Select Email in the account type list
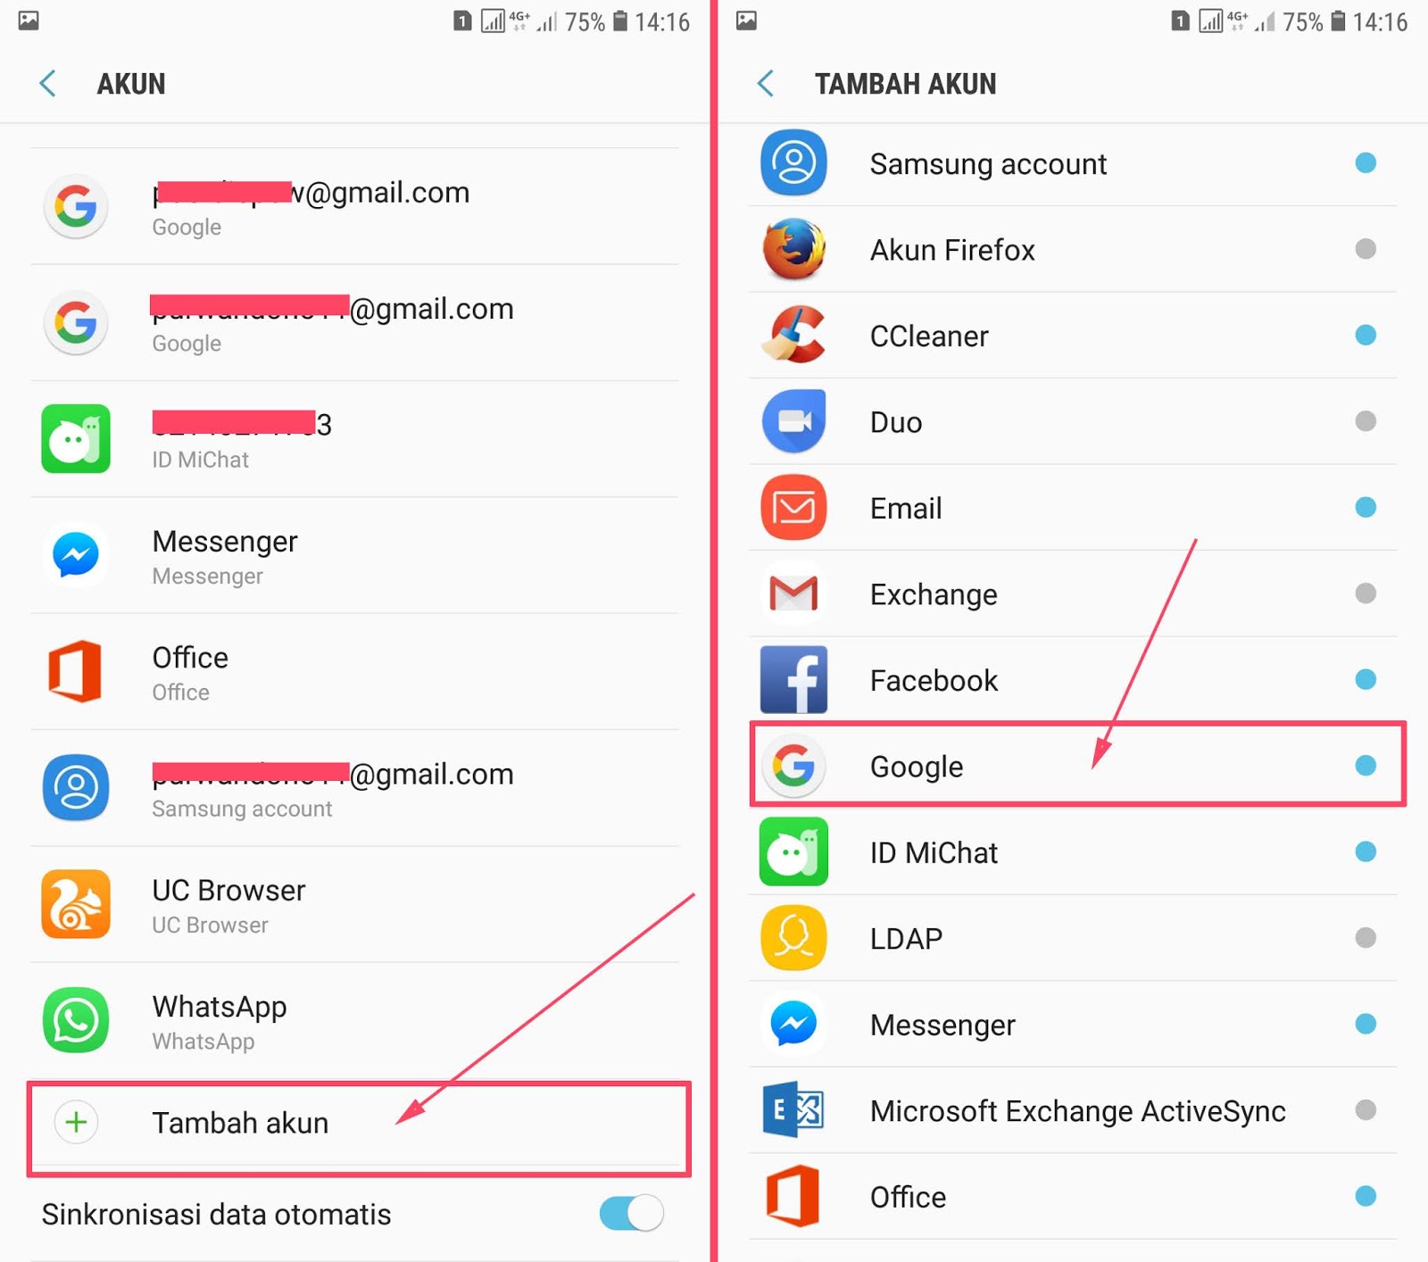The image size is (1428, 1262). tap(1073, 507)
